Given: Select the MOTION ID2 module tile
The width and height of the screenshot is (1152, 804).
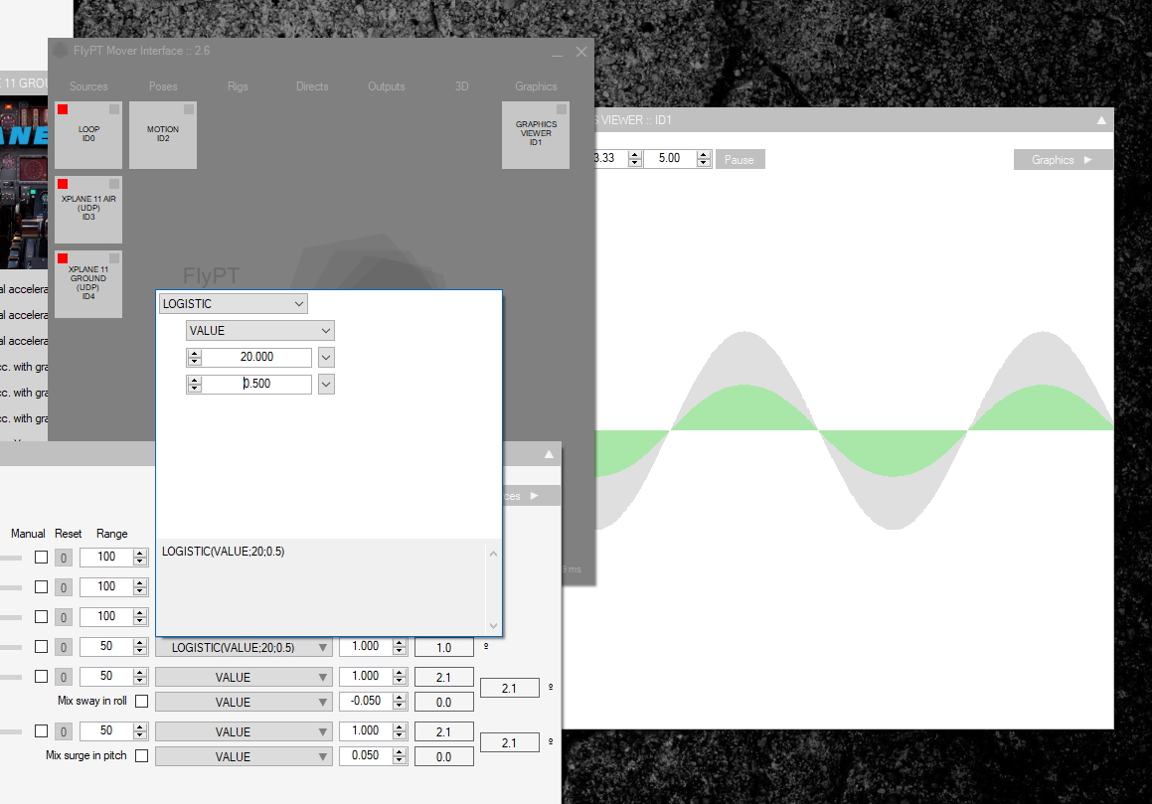Looking at the screenshot, I should pyautogui.click(x=163, y=134).
